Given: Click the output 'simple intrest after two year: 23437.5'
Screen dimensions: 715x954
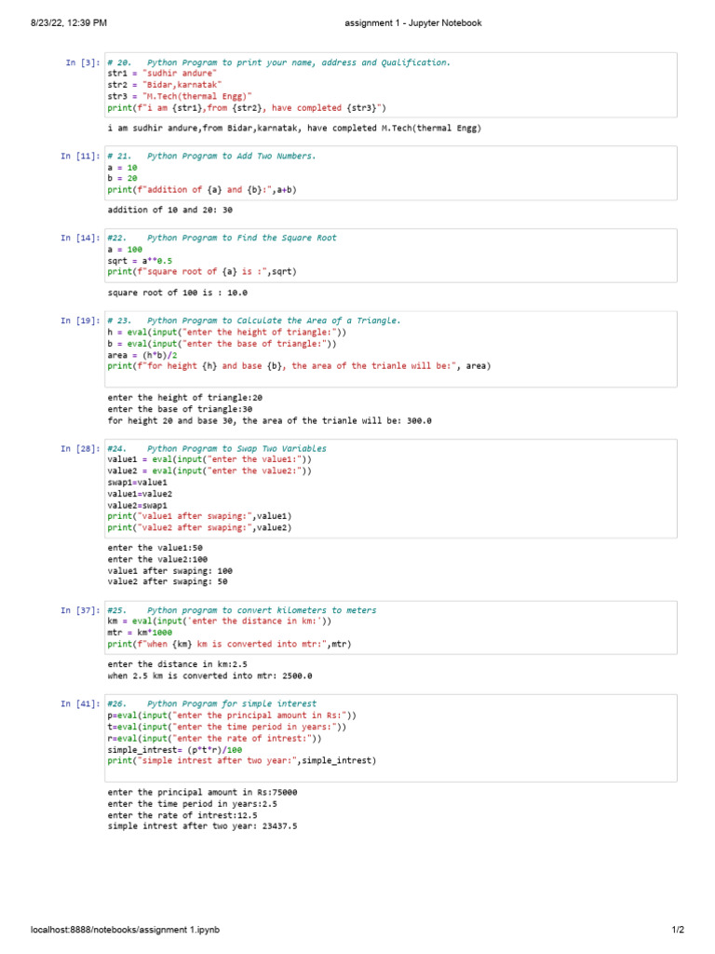Looking at the screenshot, I should pos(202,826).
